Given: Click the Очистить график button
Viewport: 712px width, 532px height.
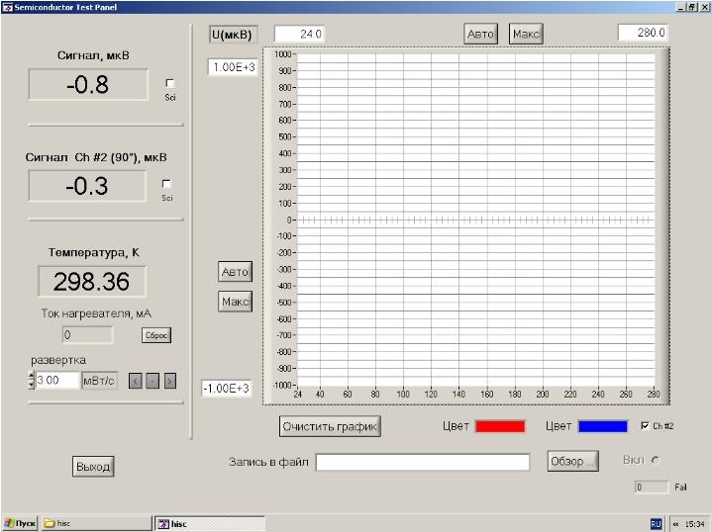Looking at the screenshot, I should pyautogui.click(x=330, y=426).
